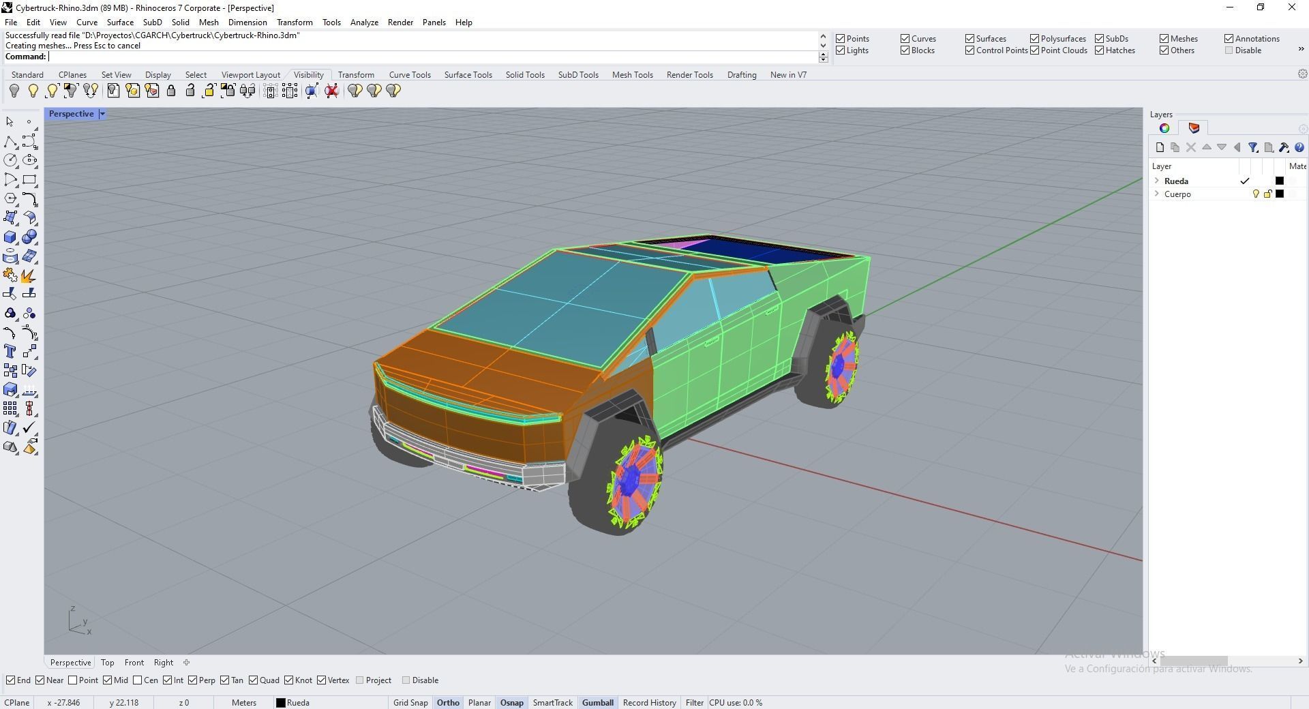Click into the Command input line

[x=433, y=57]
